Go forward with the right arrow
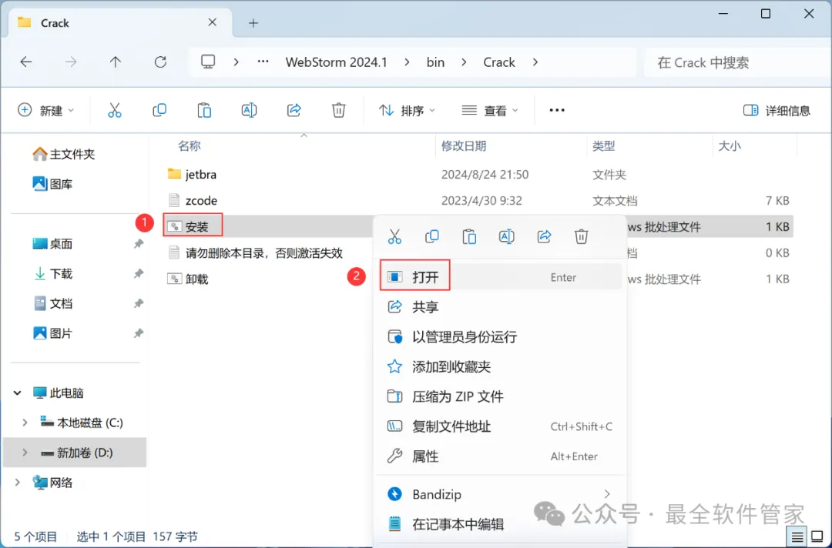832x548 pixels. [x=71, y=62]
